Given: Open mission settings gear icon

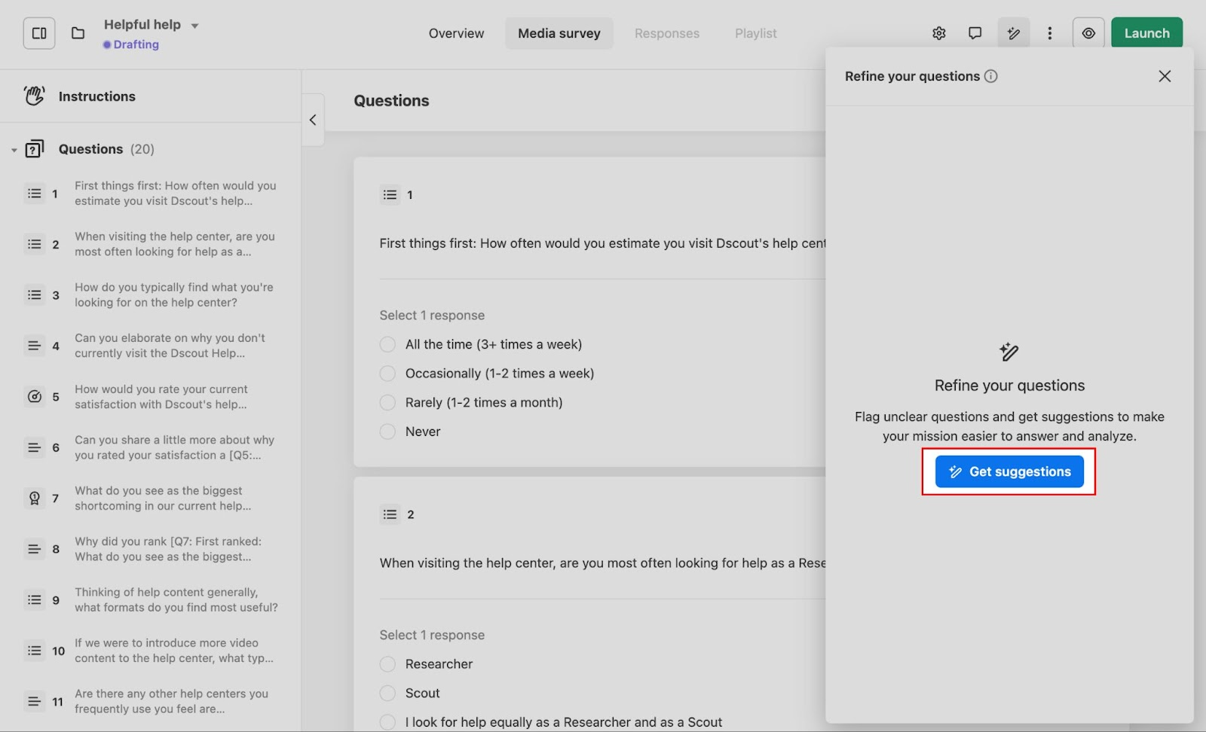Looking at the screenshot, I should [x=938, y=33].
